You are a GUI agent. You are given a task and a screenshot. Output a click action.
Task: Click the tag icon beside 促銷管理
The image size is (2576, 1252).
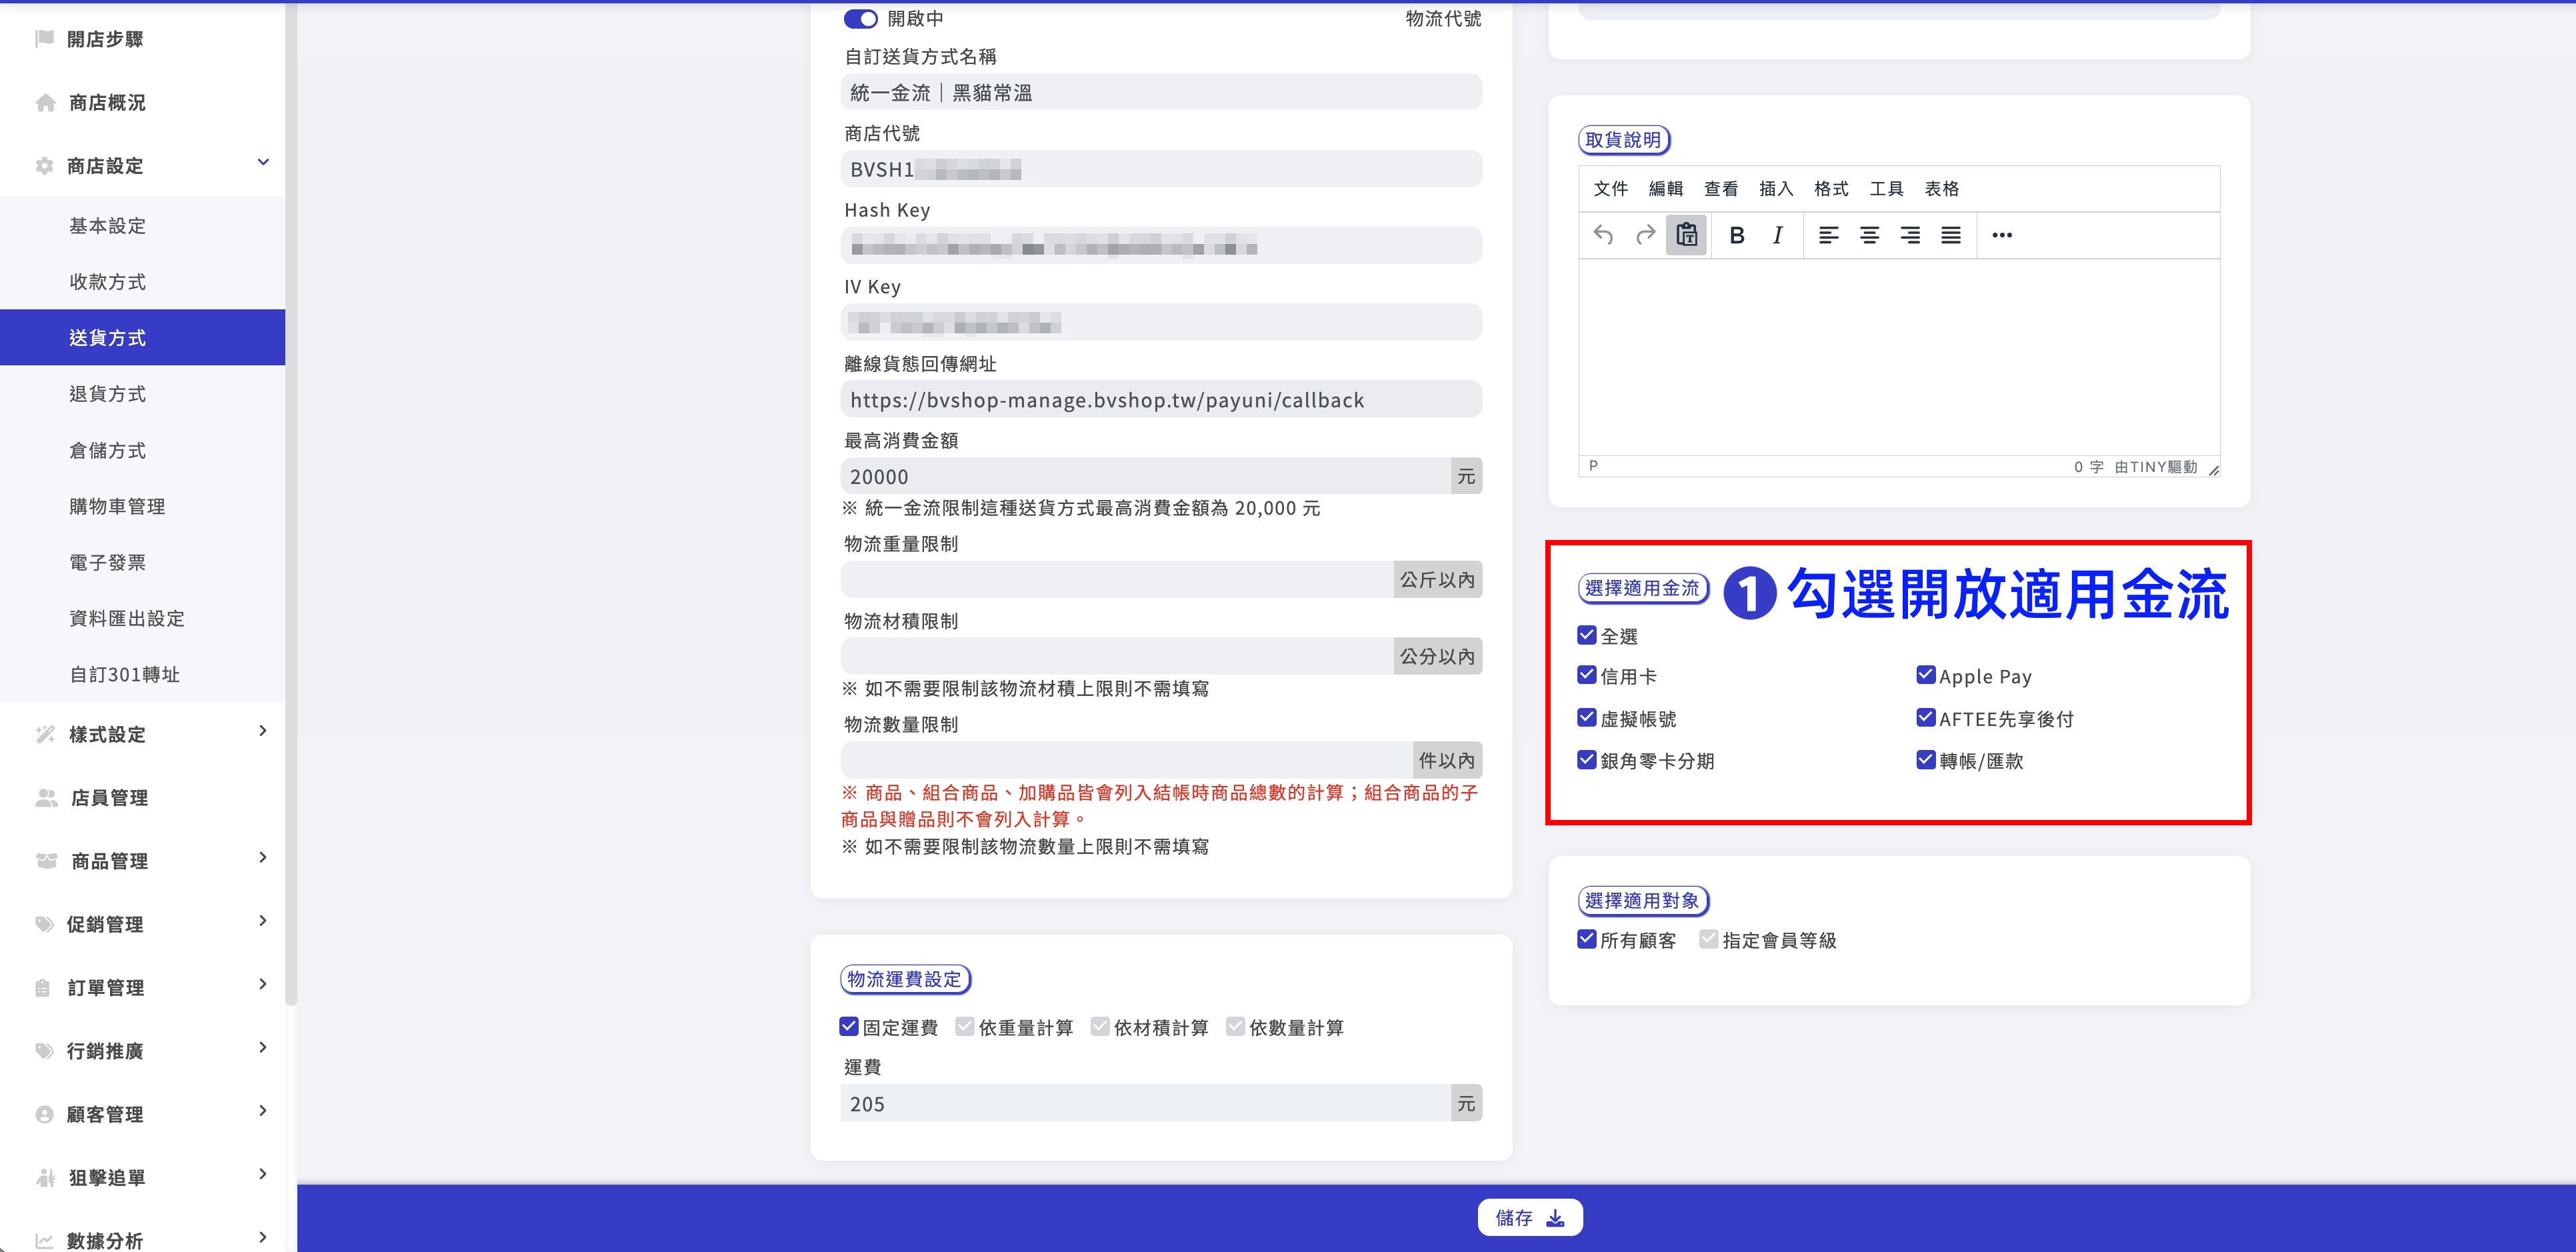coord(44,924)
